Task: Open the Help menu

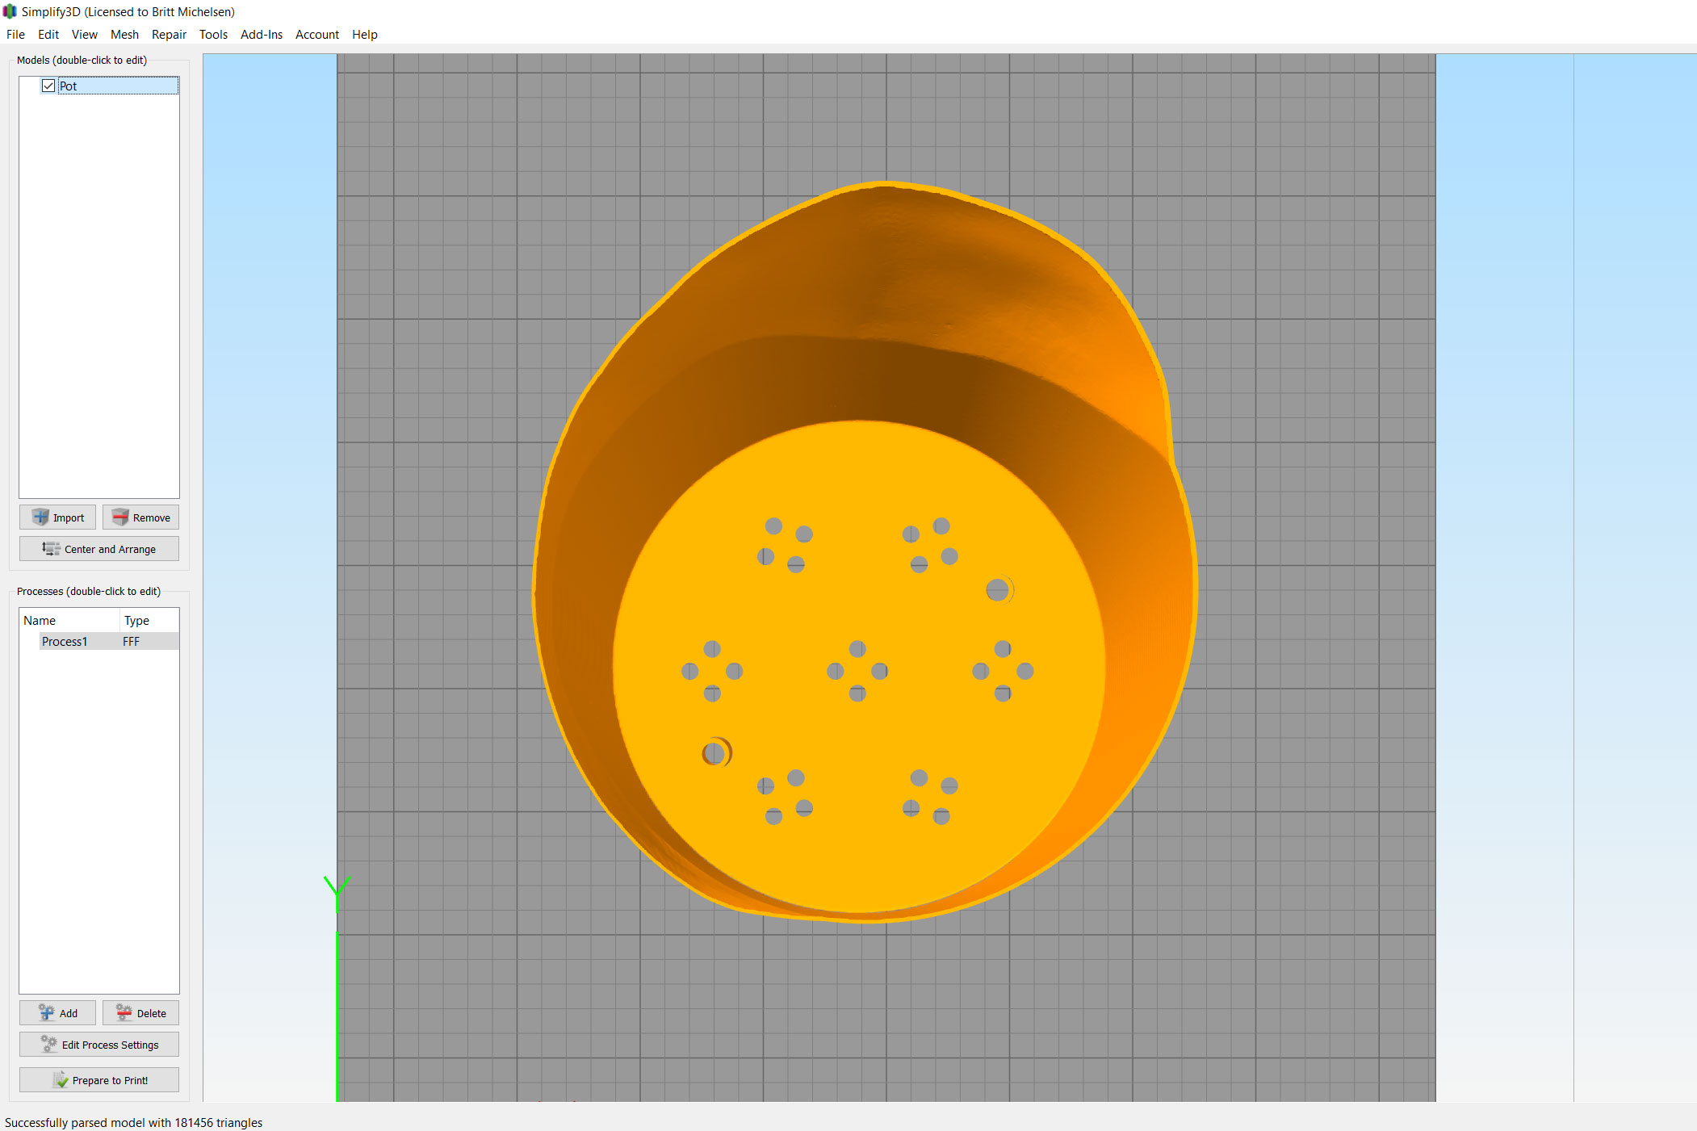Action: tap(364, 35)
